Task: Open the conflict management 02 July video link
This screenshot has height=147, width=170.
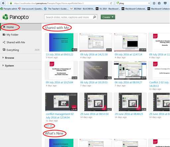Action: 60,116
